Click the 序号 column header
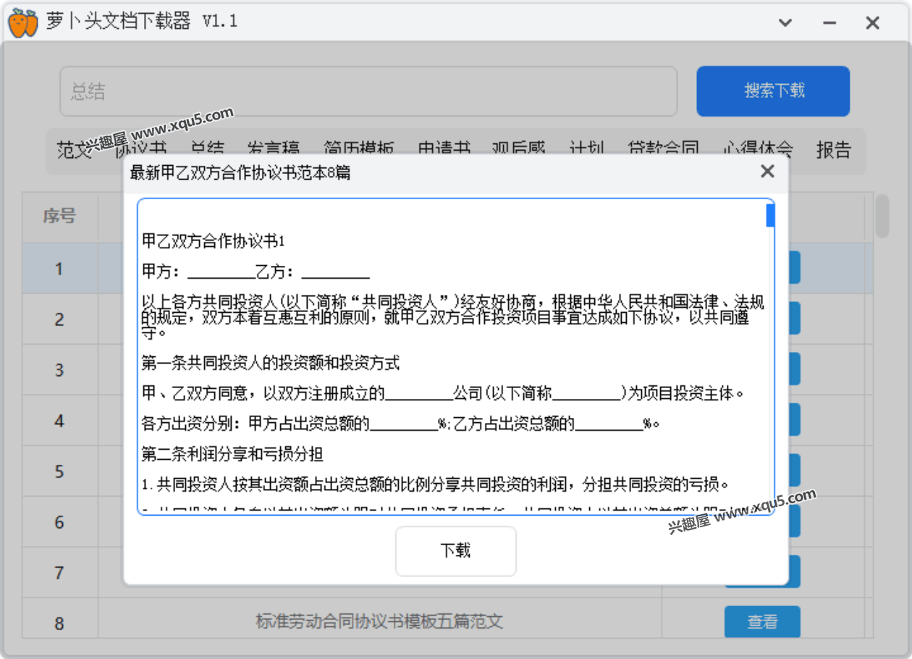 click(59, 216)
